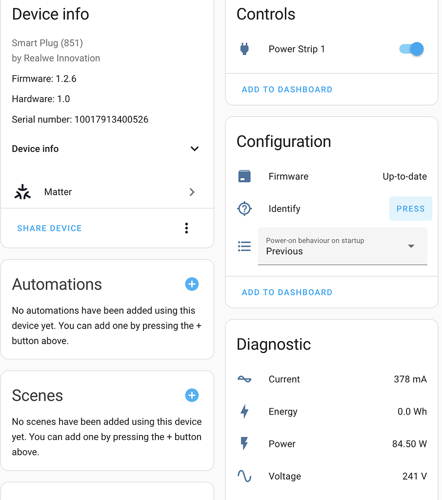
Task: Add a new scene with plus button
Action: coord(192,396)
